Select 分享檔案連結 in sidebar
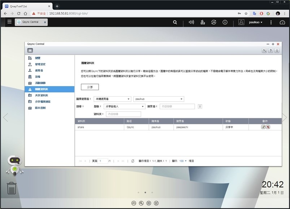 tap(49, 102)
